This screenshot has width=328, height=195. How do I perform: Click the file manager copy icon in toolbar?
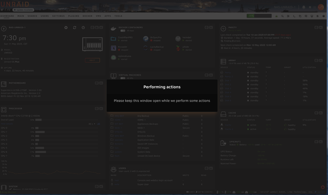[300, 16]
